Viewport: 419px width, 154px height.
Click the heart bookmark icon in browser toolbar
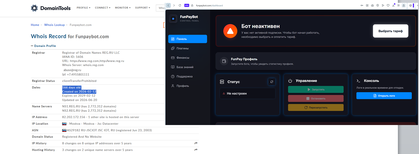pyautogui.click(x=388, y=5)
